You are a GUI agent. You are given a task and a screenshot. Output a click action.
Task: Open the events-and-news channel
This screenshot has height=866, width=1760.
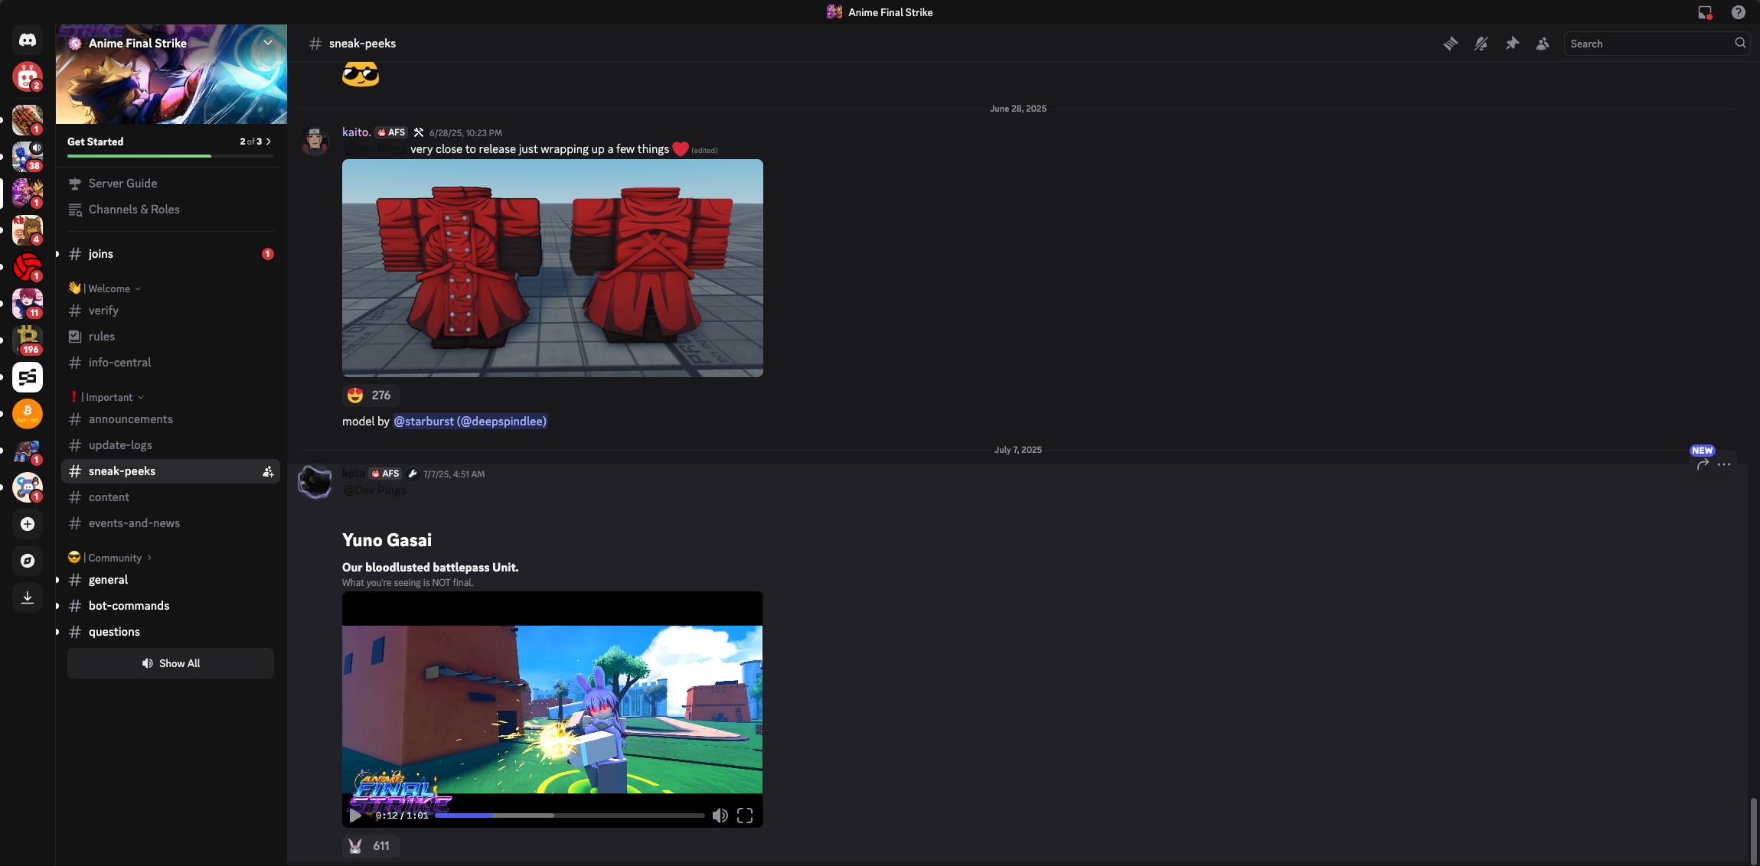170,523
